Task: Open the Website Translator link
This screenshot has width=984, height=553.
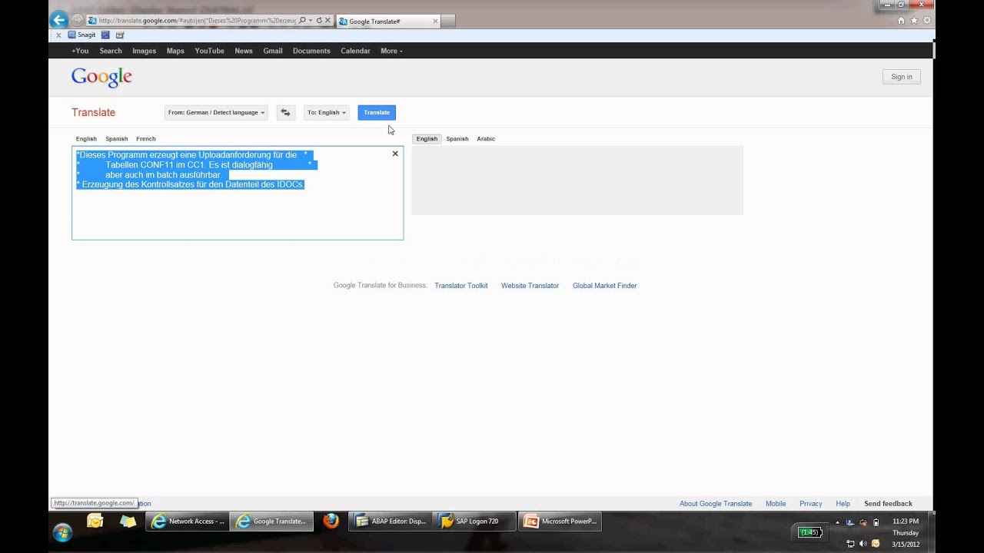Action: click(x=530, y=286)
